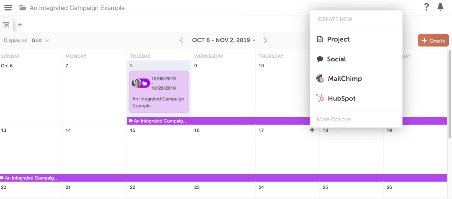Open the campaign card on October 8
452x199 pixels.
click(x=159, y=92)
